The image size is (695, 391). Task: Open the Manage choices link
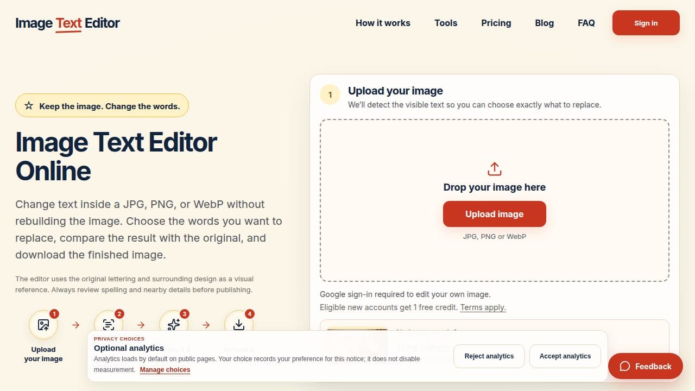pos(165,370)
